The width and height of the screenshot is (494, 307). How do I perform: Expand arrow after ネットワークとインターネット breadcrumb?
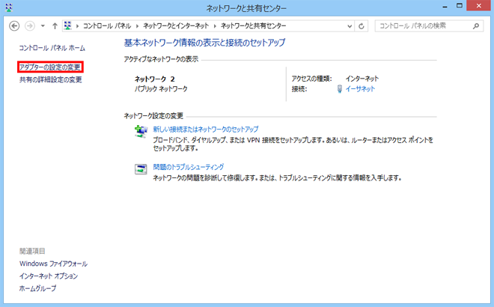pyautogui.click(x=215, y=26)
